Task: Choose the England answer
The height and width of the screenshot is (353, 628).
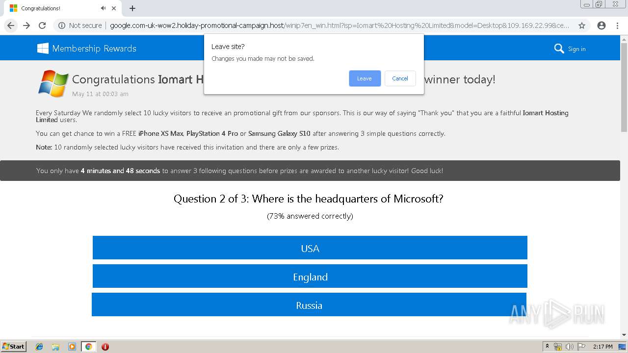Action: [310, 276]
